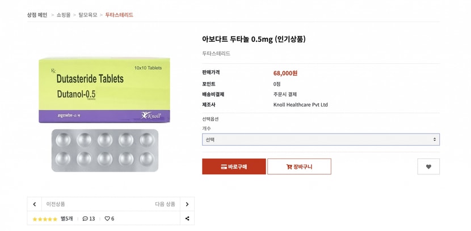Open the 개수 선택 dropdown

tap(321, 140)
